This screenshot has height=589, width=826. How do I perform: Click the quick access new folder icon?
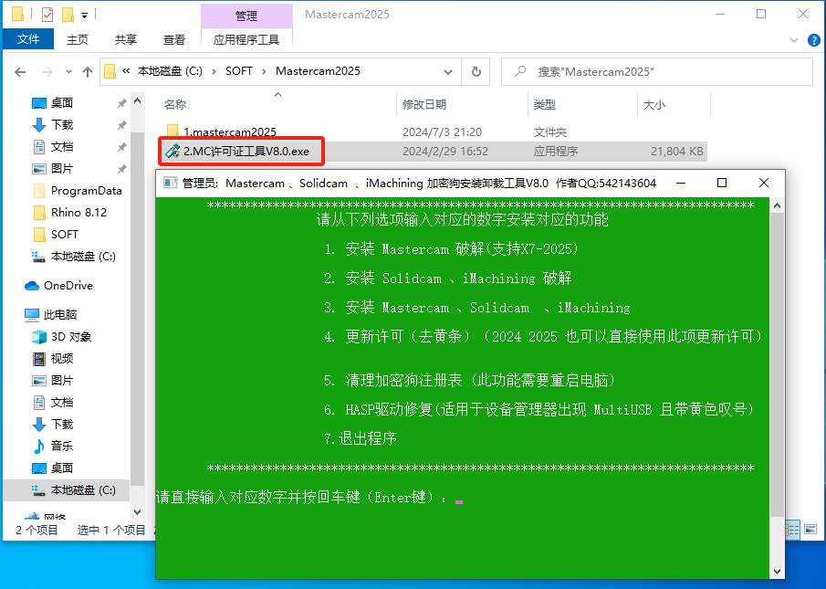(x=68, y=15)
